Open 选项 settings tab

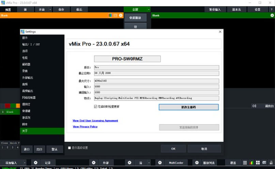click(x=42, y=51)
